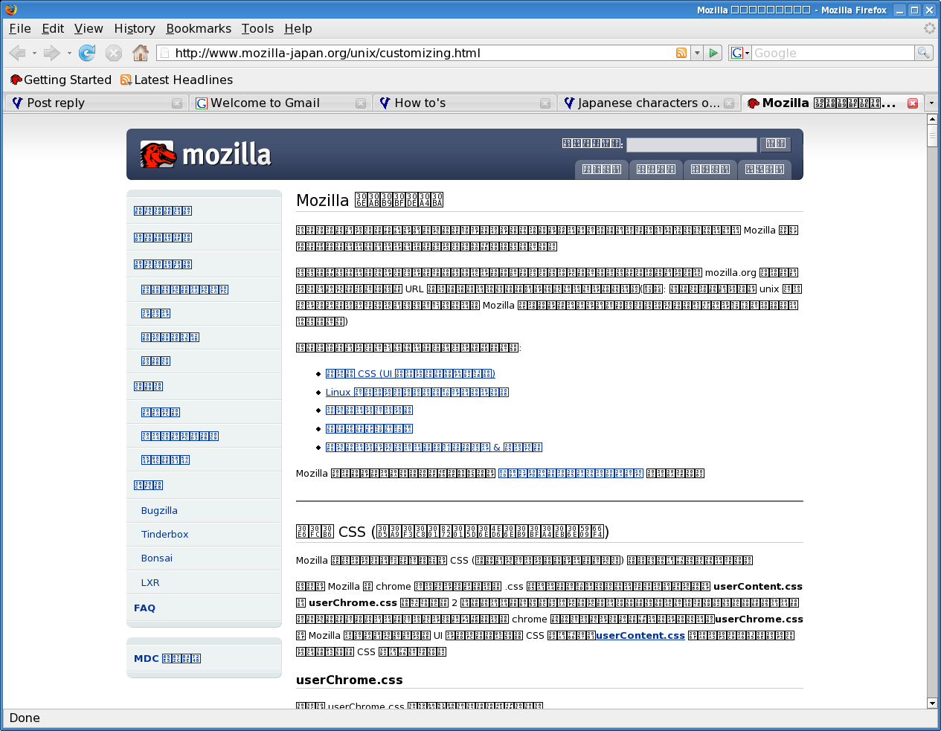This screenshot has height=731, width=941.
Task: Open the Latest Headlines feed bookmark
Action: (x=177, y=80)
